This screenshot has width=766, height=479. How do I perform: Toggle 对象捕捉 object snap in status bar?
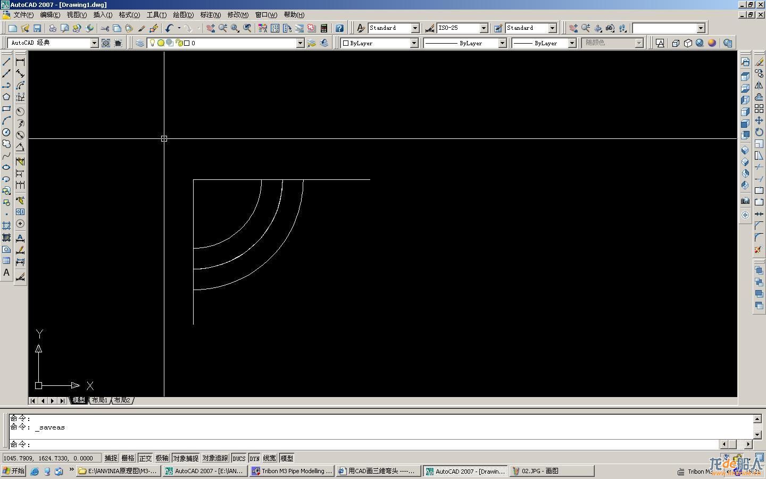pos(185,458)
